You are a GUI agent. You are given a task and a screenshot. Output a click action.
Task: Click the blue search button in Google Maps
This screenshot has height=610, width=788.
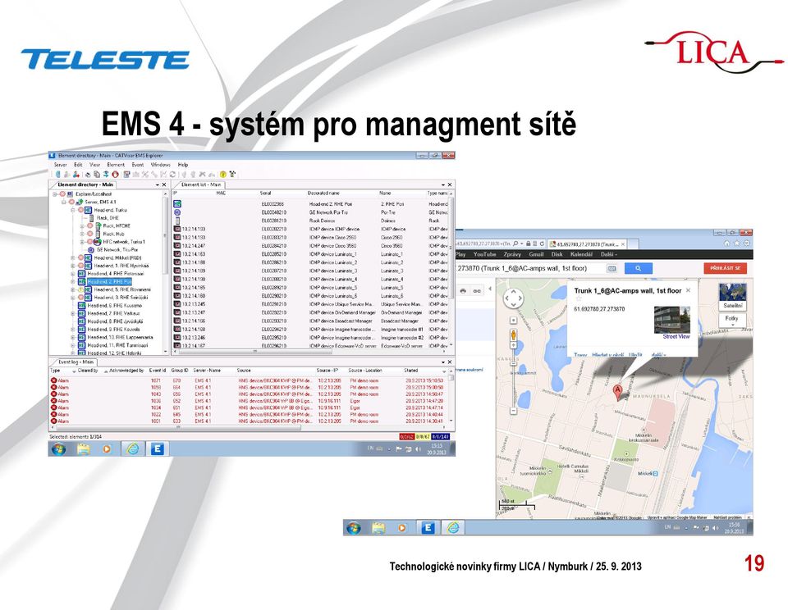click(639, 269)
